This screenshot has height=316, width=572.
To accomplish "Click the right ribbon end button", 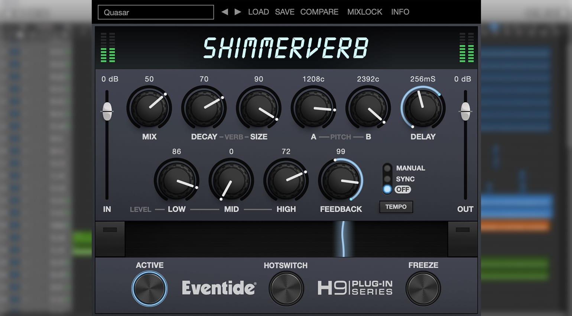I will pos(463,239).
